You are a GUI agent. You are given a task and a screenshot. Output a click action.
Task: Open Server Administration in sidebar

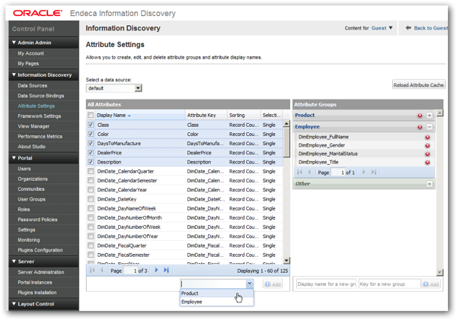41,272
